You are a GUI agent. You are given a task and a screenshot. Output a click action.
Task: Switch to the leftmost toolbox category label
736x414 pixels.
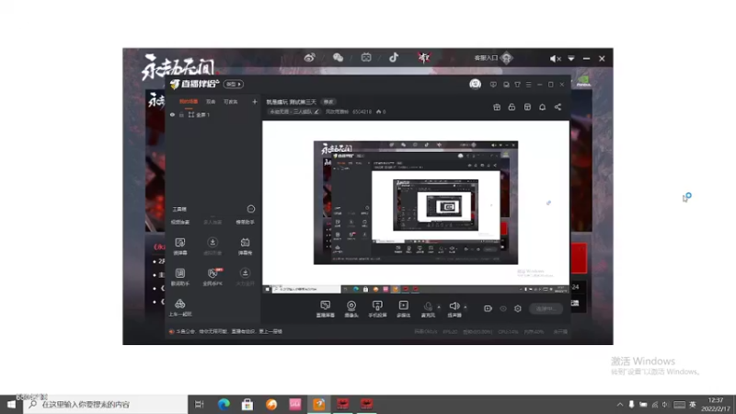coord(180,222)
